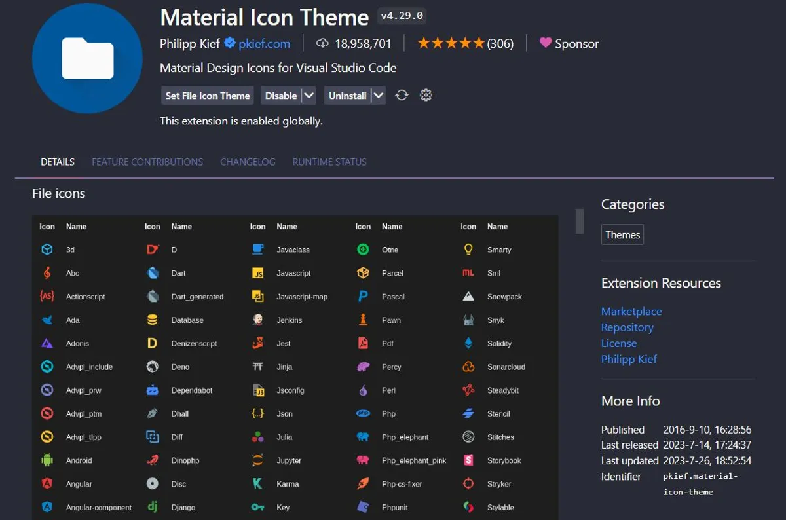Click the Abc music clef icon
Viewport: 786px width, 520px height.
tap(47, 273)
